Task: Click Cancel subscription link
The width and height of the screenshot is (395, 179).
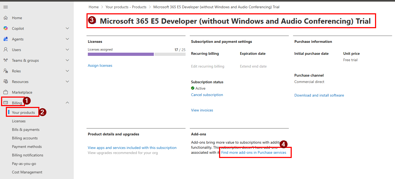Action: click(x=207, y=95)
